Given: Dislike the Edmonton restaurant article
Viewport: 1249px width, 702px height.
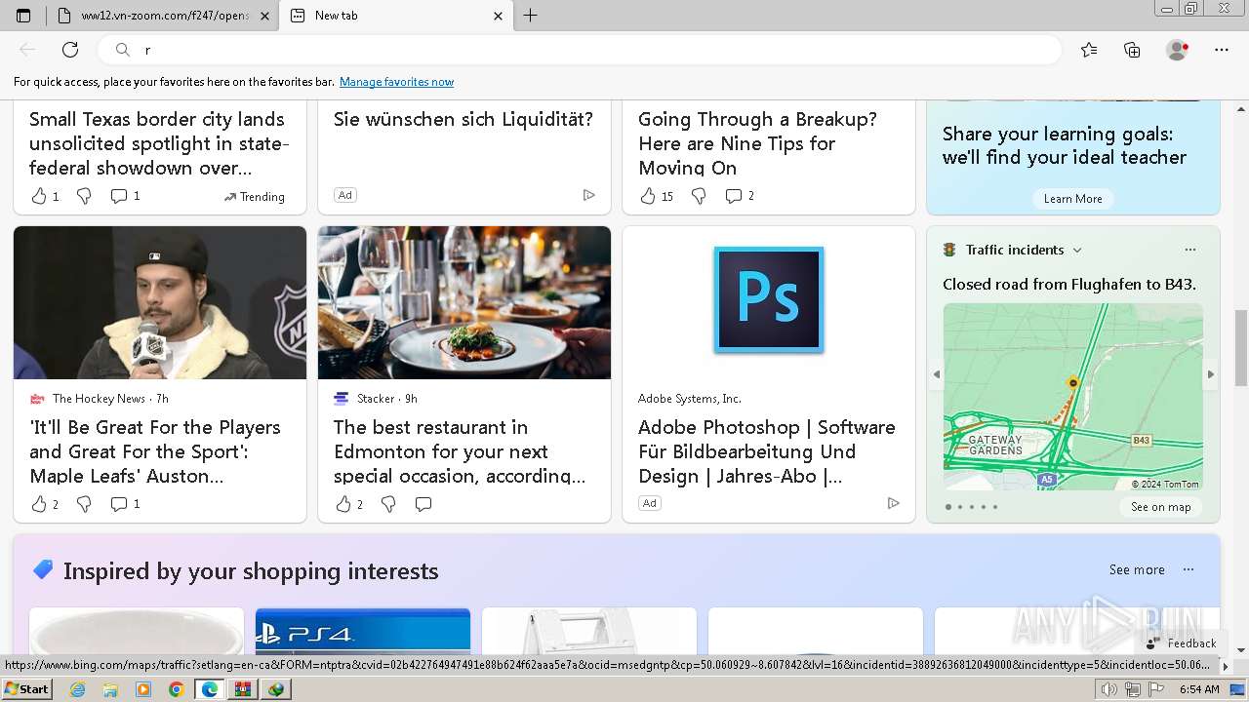Looking at the screenshot, I should pyautogui.click(x=388, y=504).
